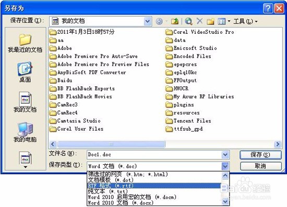This screenshot has width=287, height=207.
Task: Click the Search the Web globe icon
Action: (x=188, y=21)
